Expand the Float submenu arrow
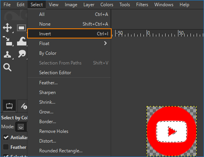This screenshot has width=204, height=157. 105,43
